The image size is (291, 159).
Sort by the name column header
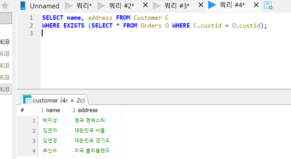(x=54, y=110)
